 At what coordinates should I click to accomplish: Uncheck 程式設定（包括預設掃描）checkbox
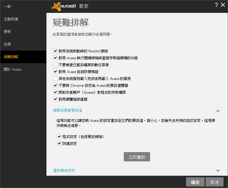[59, 137]
